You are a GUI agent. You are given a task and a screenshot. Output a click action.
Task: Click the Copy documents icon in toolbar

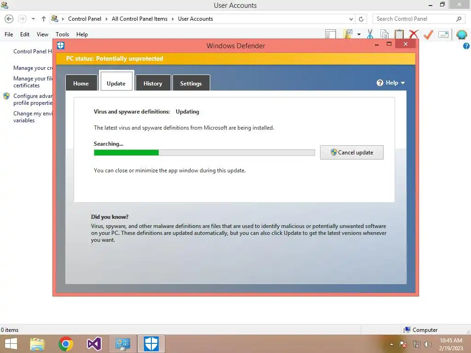[385, 34]
